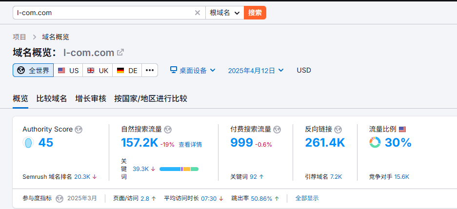This screenshot has height=209, width=457.
Task: Open 2025年4月12日 date picker dropdown
Action: (256, 70)
